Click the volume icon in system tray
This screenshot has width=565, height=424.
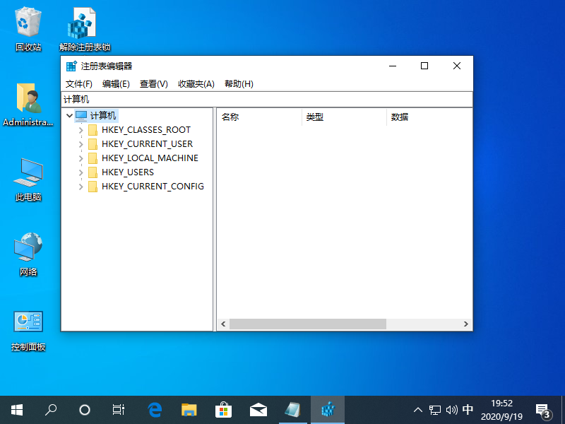click(452, 410)
